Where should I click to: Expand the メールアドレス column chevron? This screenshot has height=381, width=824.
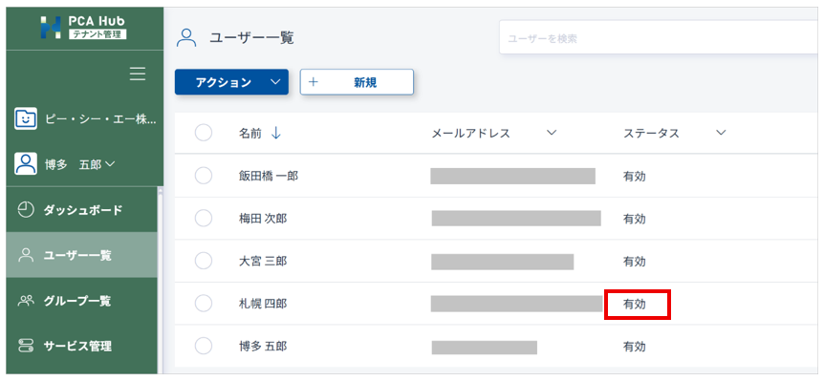[x=552, y=134]
